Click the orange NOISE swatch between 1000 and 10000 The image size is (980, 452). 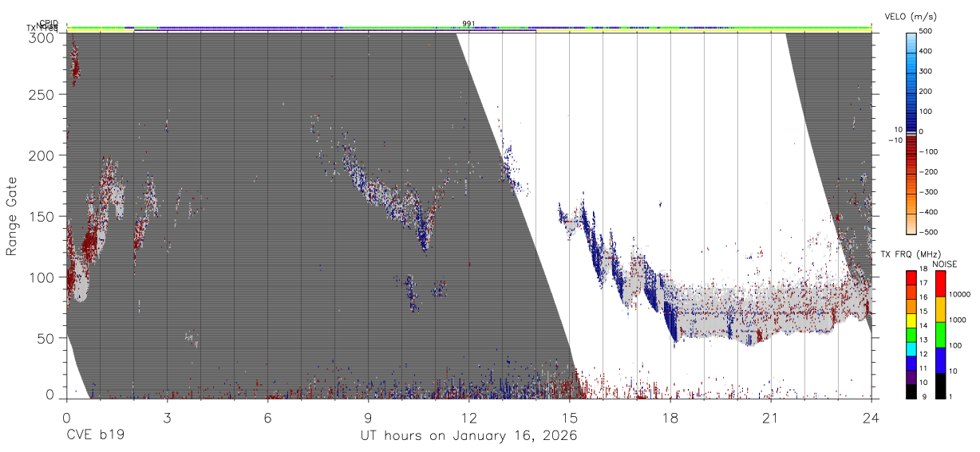coord(940,309)
